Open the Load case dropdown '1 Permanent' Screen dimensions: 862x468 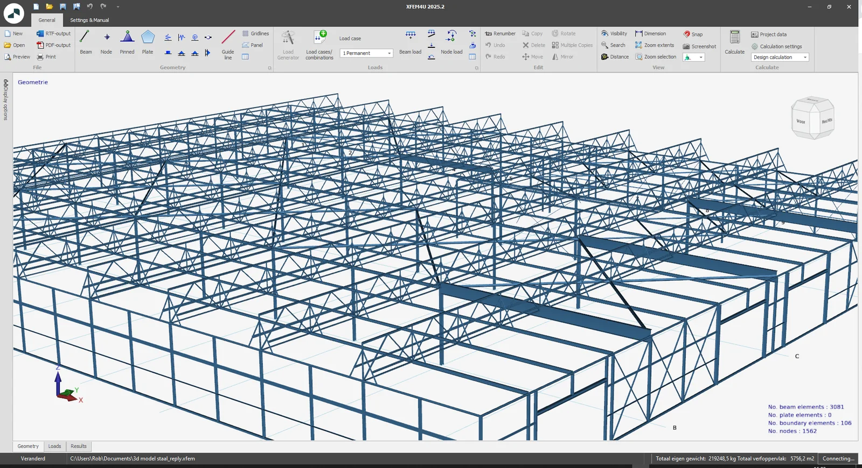pos(366,53)
